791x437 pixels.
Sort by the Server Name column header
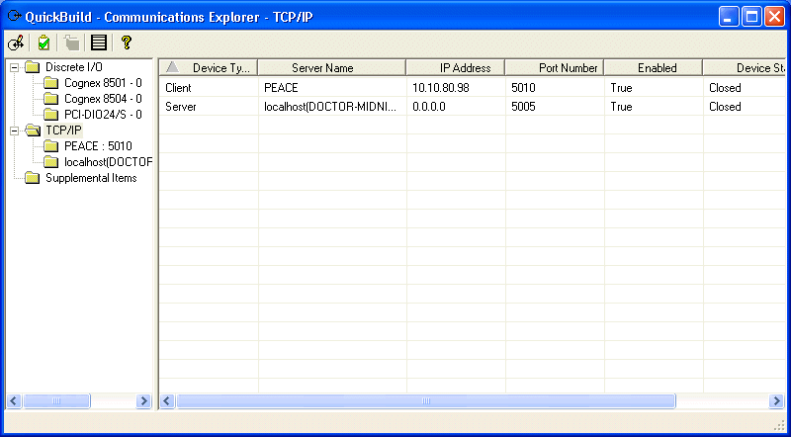332,67
